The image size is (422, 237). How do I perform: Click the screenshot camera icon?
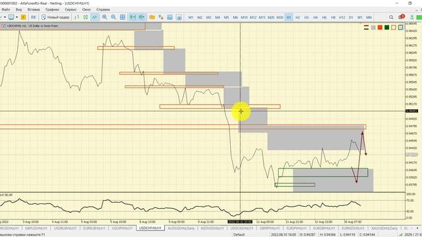pyautogui.click(x=179, y=18)
